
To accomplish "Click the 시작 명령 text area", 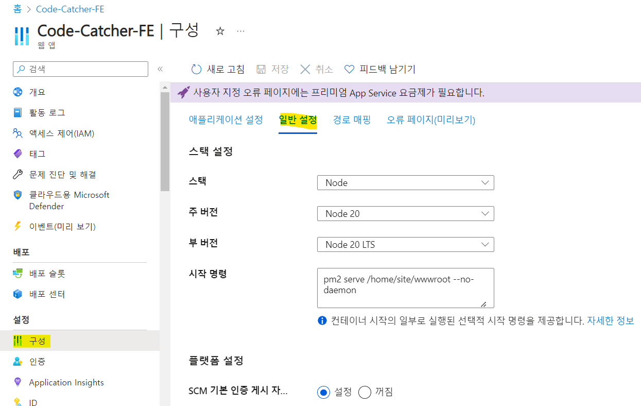I will click(405, 288).
